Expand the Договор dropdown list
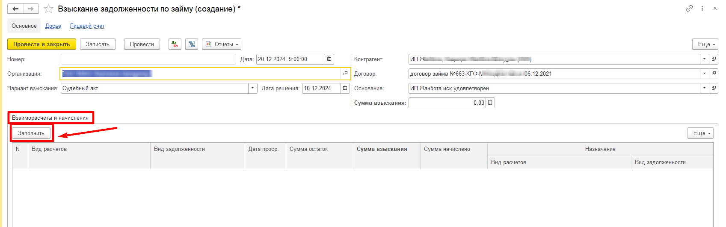Image resolution: width=726 pixels, height=227 pixels. (x=705, y=74)
